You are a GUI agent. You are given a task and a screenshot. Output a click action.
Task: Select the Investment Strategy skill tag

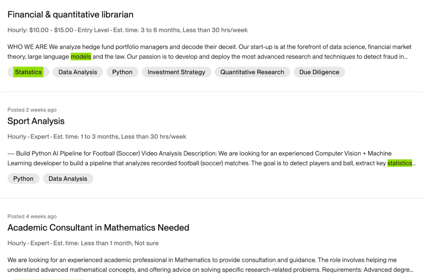176,72
